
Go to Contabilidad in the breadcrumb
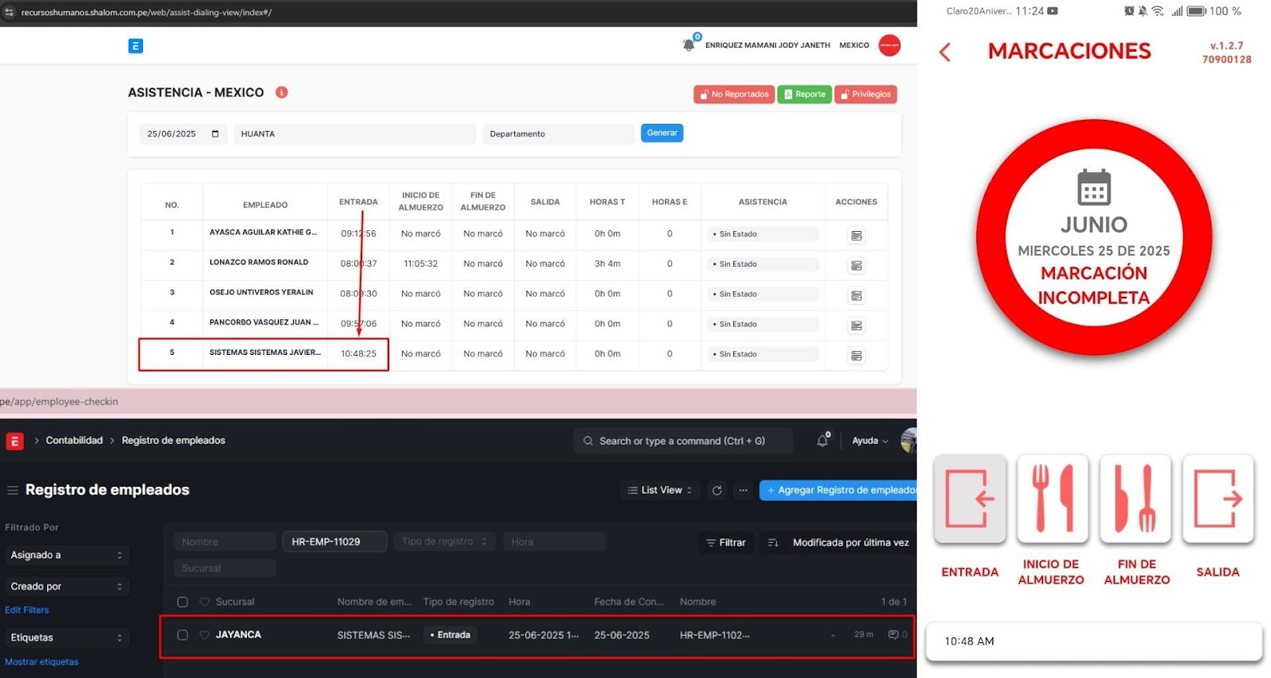74,441
